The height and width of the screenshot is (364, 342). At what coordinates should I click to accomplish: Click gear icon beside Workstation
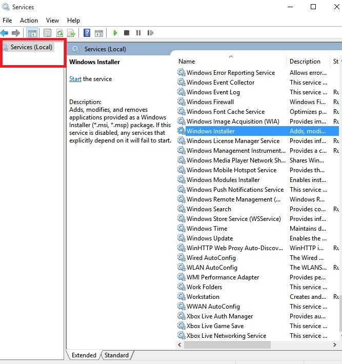point(182,296)
